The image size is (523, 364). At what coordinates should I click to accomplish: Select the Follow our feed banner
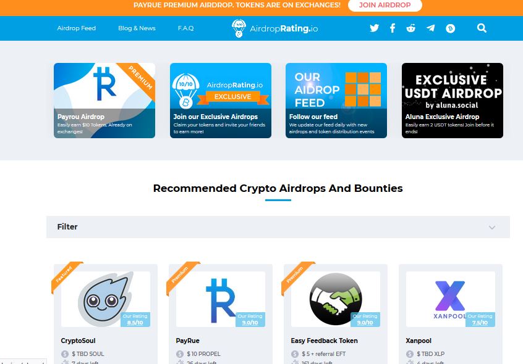(x=336, y=101)
